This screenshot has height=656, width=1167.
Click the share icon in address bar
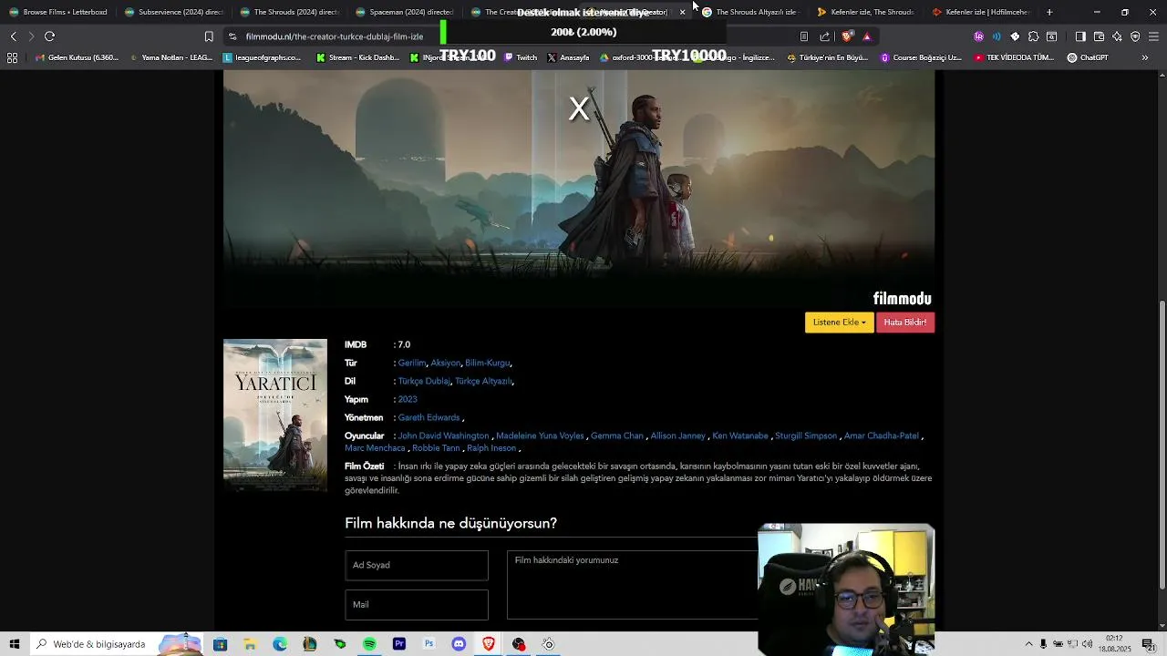[x=825, y=36]
